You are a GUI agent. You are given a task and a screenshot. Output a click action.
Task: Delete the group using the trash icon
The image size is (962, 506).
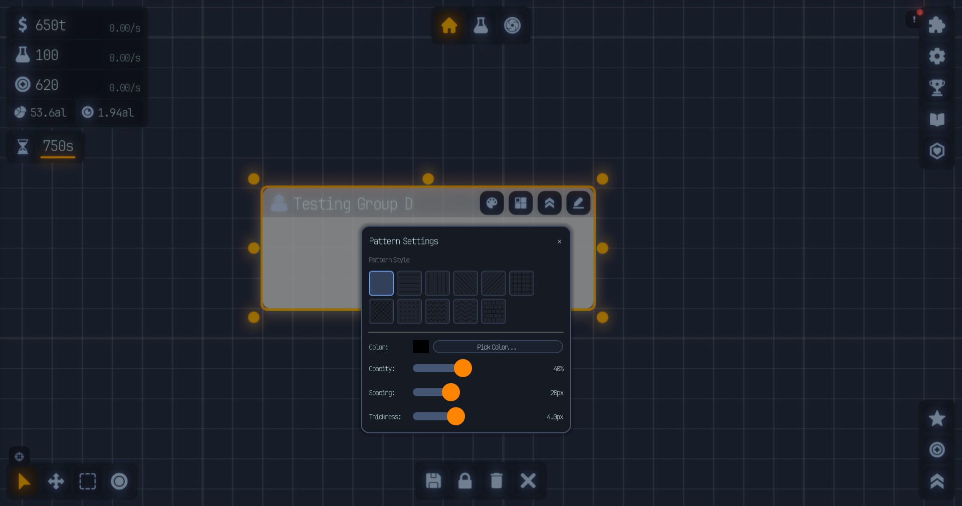pyautogui.click(x=497, y=481)
